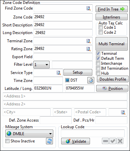Uncheck the Default Term checkbox
This screenshot has height=151, width=130.
pos(98,58)
